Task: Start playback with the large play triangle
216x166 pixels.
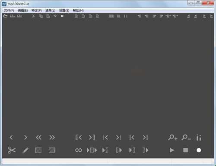Action: 172,150
